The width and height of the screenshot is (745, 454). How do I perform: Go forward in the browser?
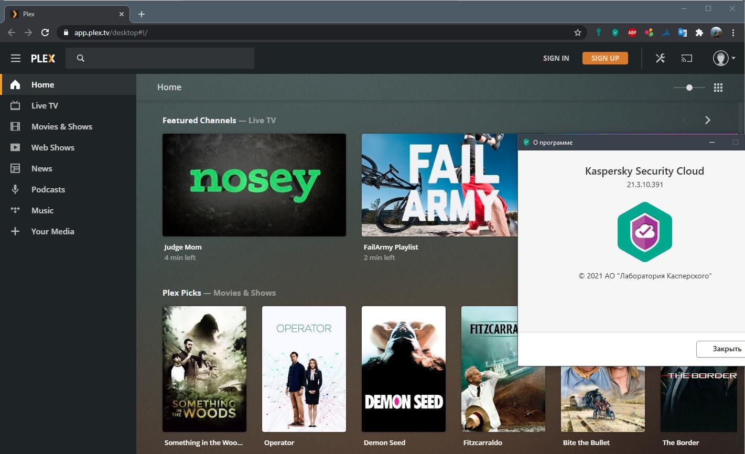[x=28, y=33]
